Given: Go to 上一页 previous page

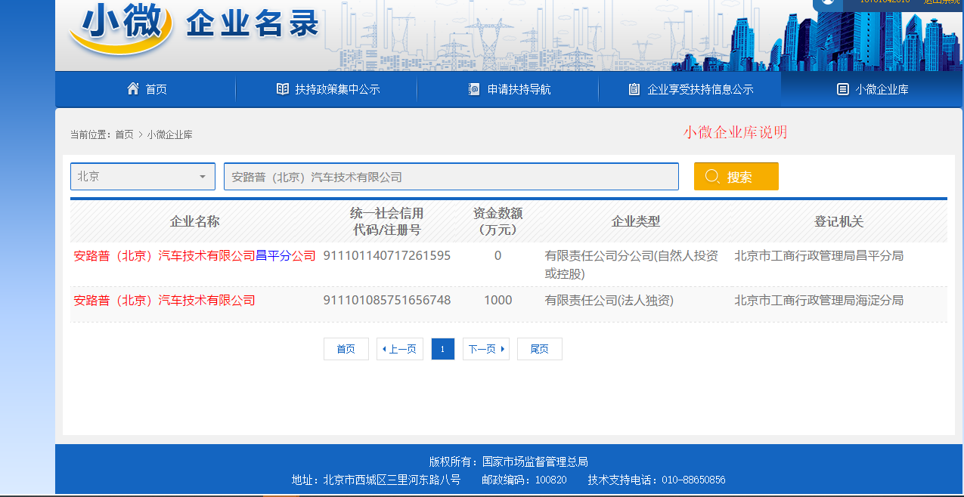Looking at the screenshot, I should point(400,349).
